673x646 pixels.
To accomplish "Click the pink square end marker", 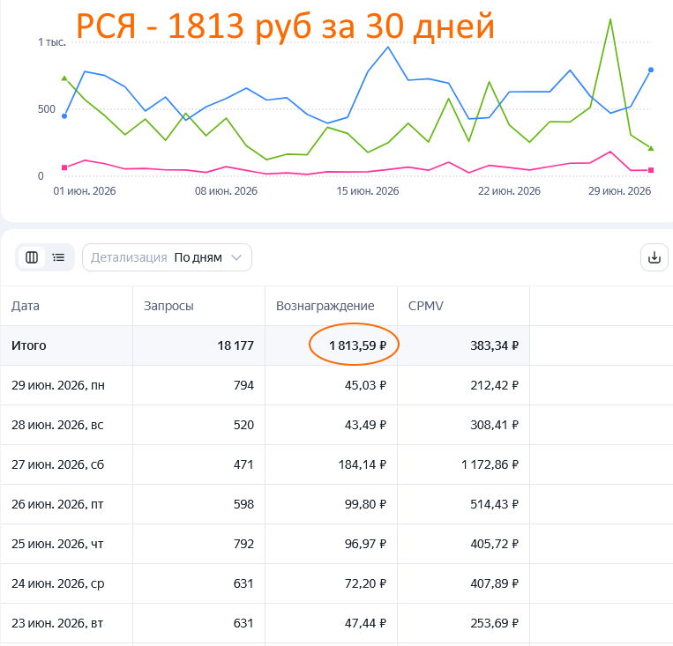I will tap(651, 170).
